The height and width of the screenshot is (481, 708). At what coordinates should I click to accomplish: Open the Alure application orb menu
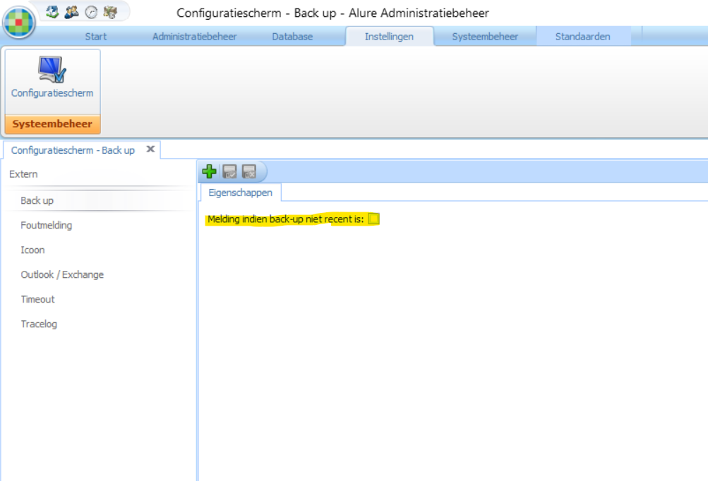coord(19,23)
